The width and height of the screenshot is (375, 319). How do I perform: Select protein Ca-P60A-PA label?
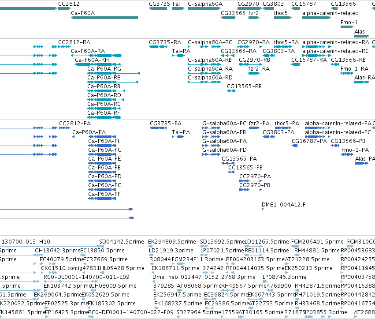[x=89, y=132]
